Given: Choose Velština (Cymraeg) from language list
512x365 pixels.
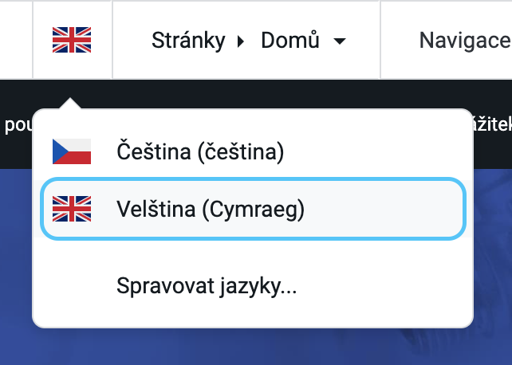Looking at the screenshot, I should pyautogui.click(x=253, y=209).
